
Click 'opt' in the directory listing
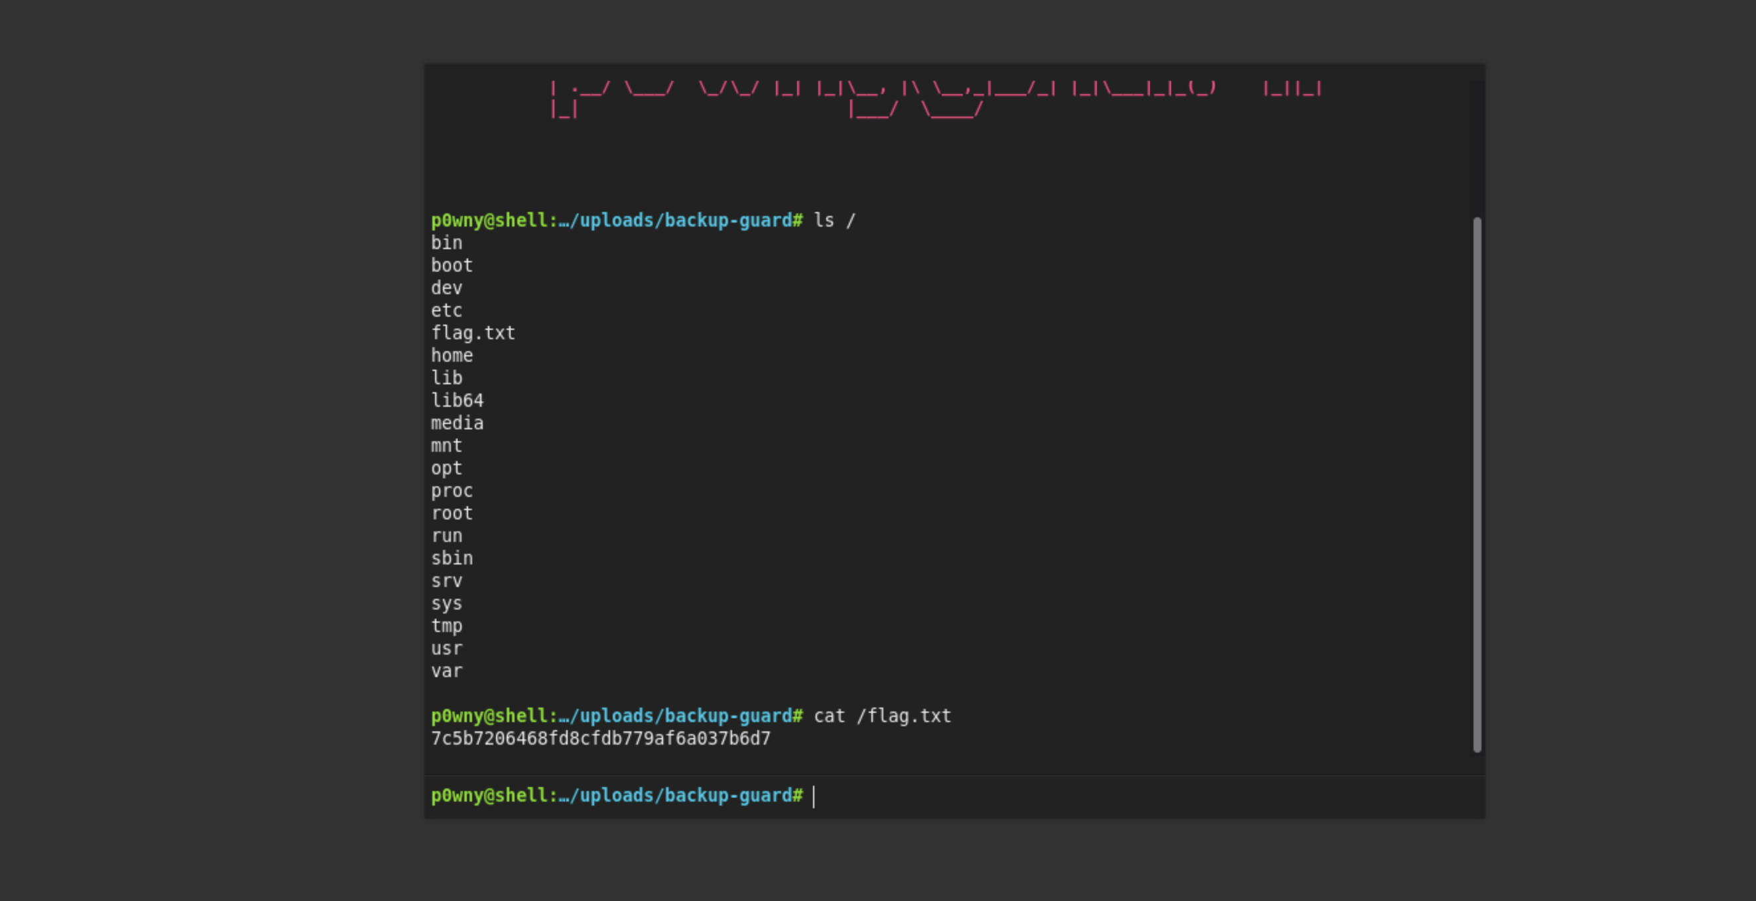point(446,468)
